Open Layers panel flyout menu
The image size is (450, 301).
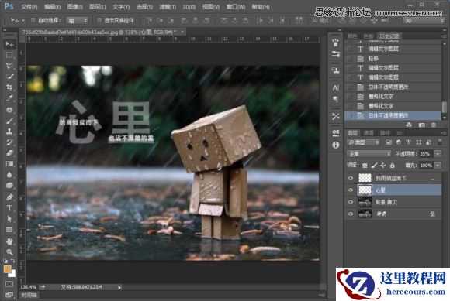pos(443,133)
